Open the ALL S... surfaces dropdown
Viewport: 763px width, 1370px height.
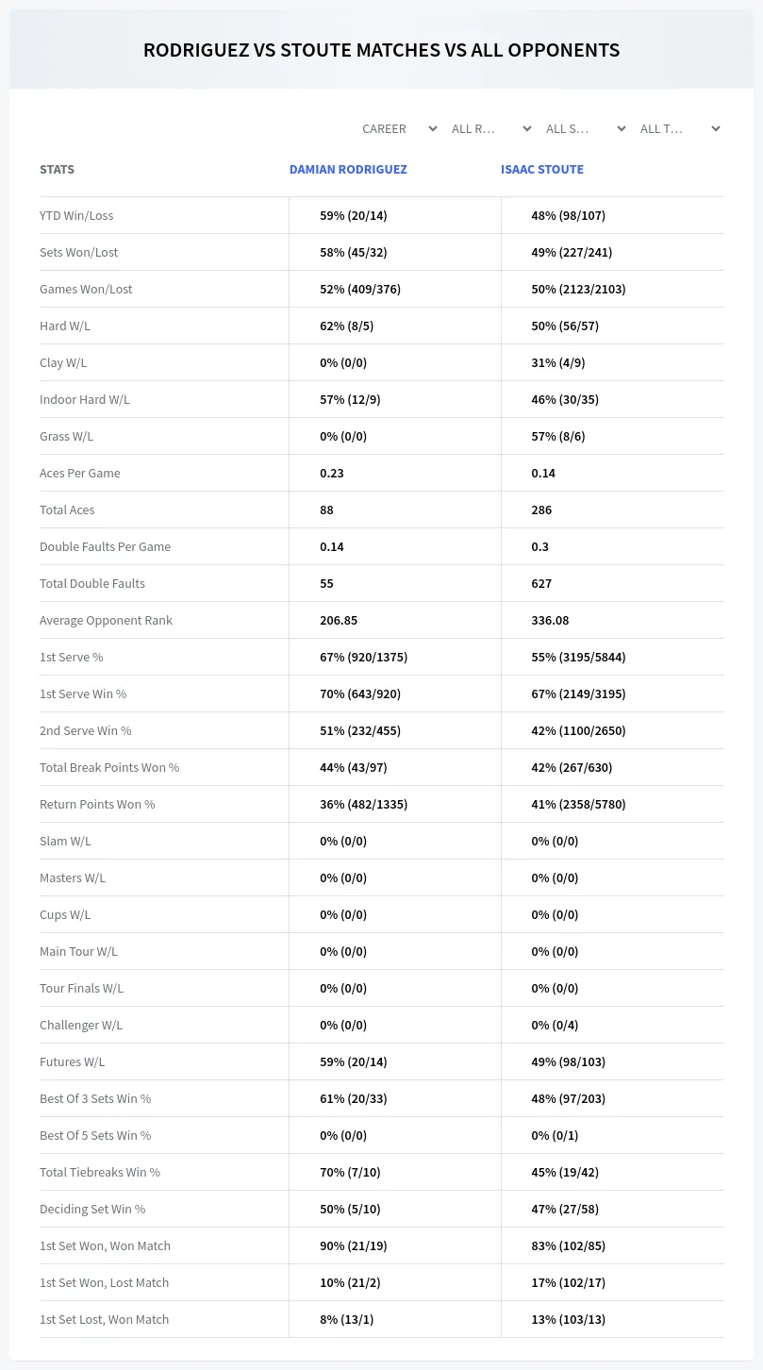pos(585,128)
